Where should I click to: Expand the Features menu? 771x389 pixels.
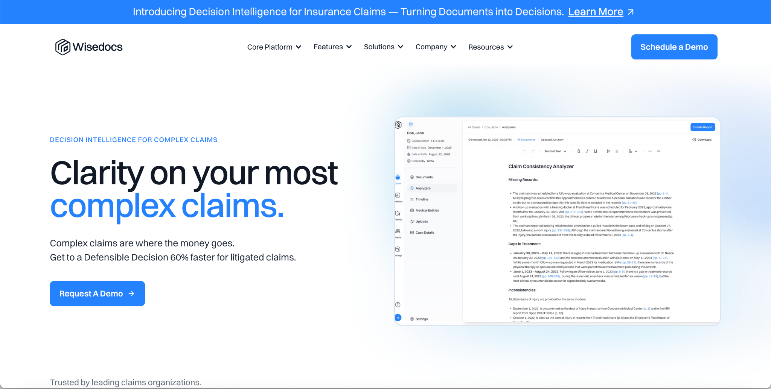click(332, 47)
